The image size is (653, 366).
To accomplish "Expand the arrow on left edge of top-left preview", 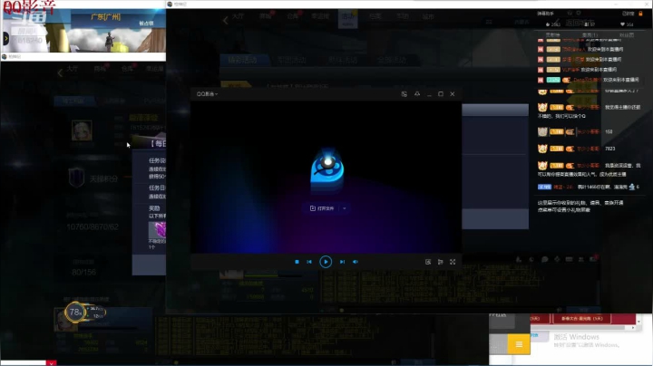I will pyautogui.click(x=5, y=39).
